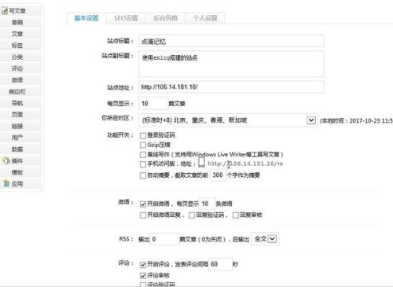Enable the 登录验证码 checkbox
This screenshot has height=287, width=393.
tap(143, 135)
